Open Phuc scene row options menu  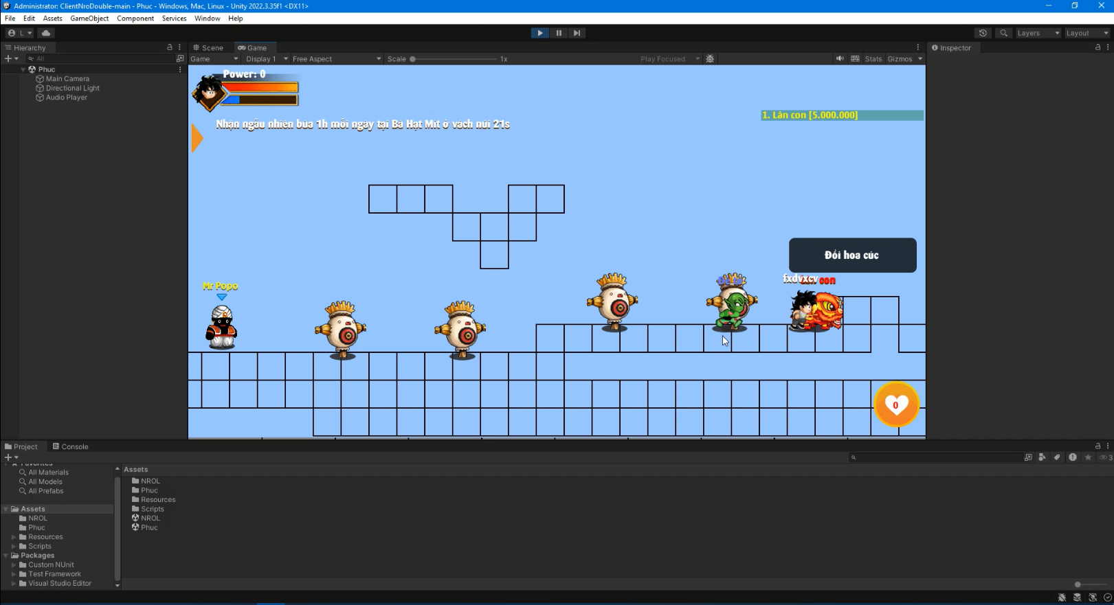click(x=180, y=69)
